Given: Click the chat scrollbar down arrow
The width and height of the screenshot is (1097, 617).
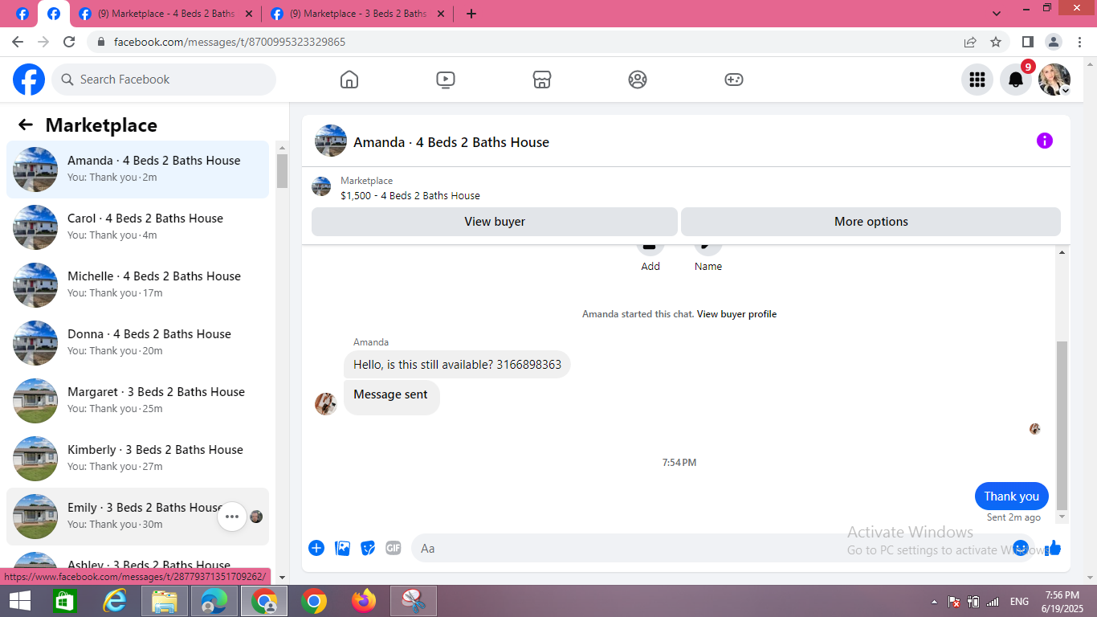Looking at the screenshot, I should pyautogui.click(x=1062, y=517).
